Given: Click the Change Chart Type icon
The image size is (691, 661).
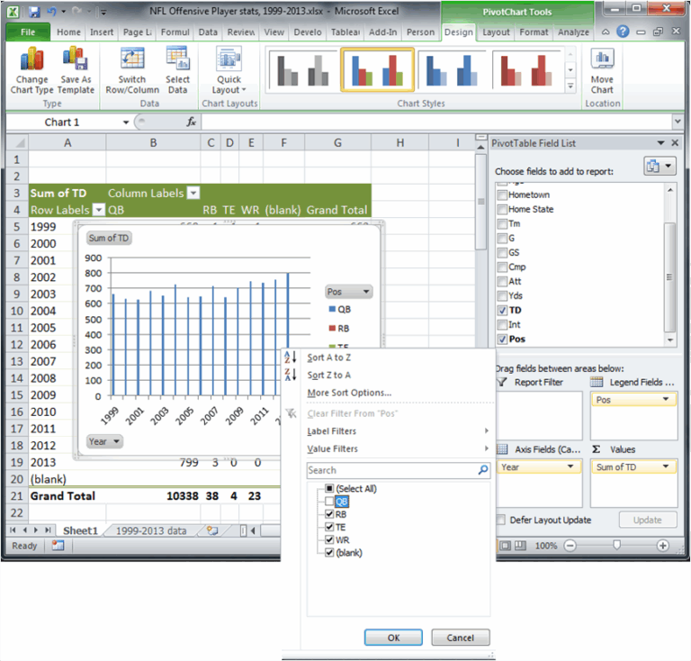Looking at the screenshot, I should click(31, 59).
